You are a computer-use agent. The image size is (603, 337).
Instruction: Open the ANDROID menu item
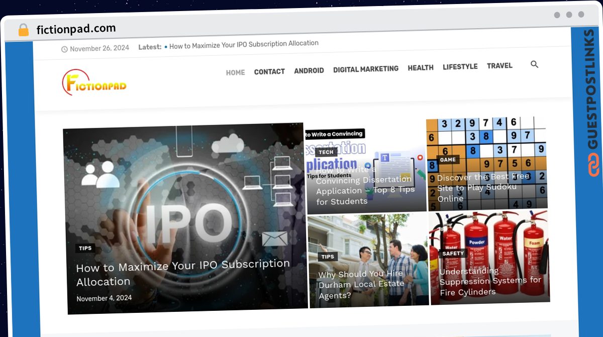pyautogui.click(x=309, y=70)
